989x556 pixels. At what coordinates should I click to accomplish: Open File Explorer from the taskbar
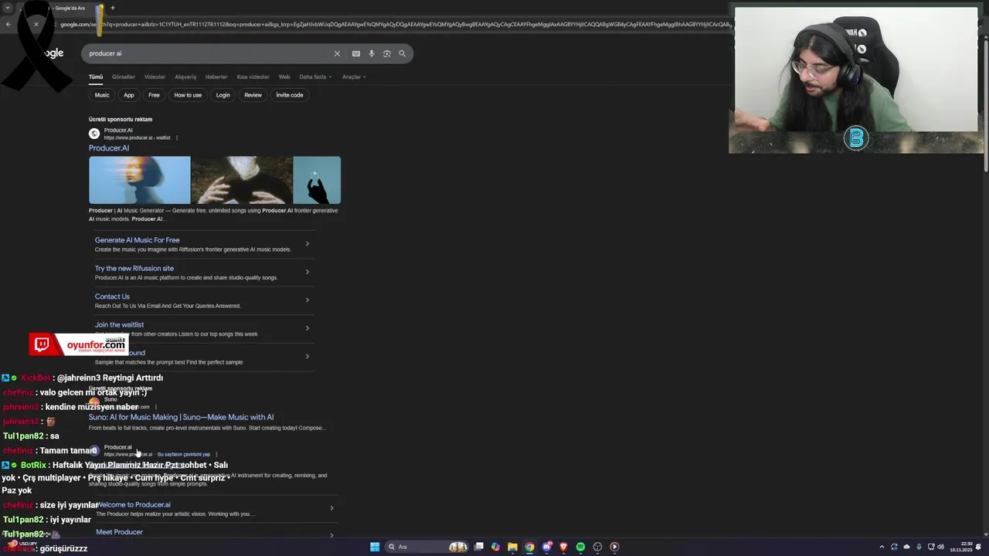pos(512,547)
